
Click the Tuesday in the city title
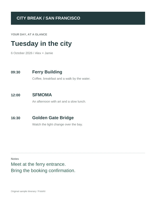coord(41,43)
